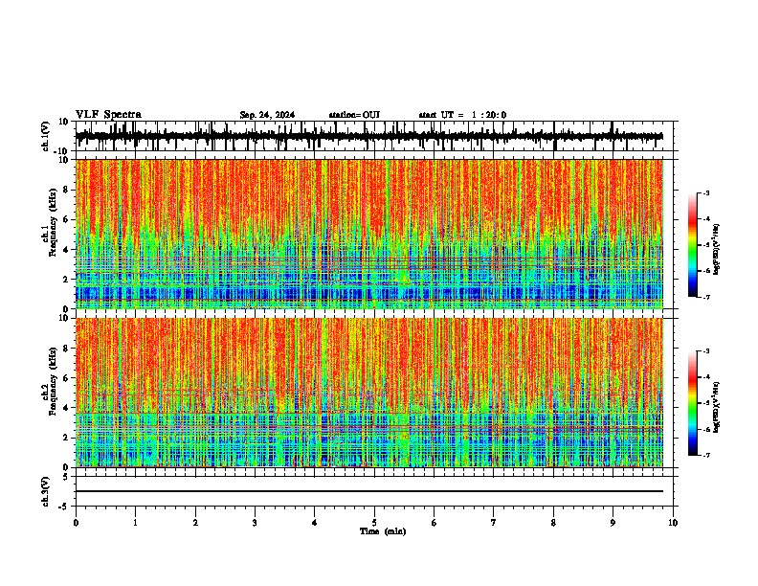The image size is (758, 586).
Task: Click the time axis tick label "5"
Action: tap(374, 523)
